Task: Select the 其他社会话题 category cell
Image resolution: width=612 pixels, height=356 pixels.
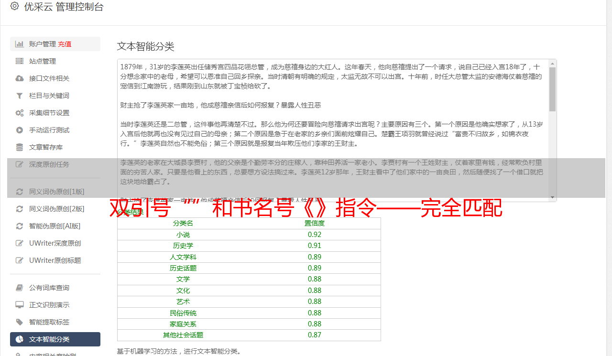Action: (183, 335)
